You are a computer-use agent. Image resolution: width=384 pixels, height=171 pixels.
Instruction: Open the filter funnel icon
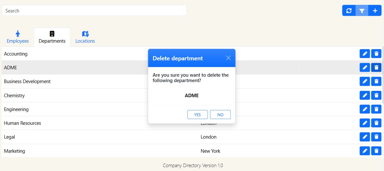[362, 11]
